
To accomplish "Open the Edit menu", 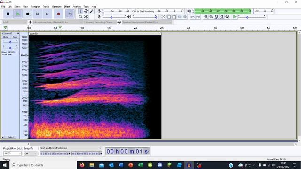I will point(9,6).
